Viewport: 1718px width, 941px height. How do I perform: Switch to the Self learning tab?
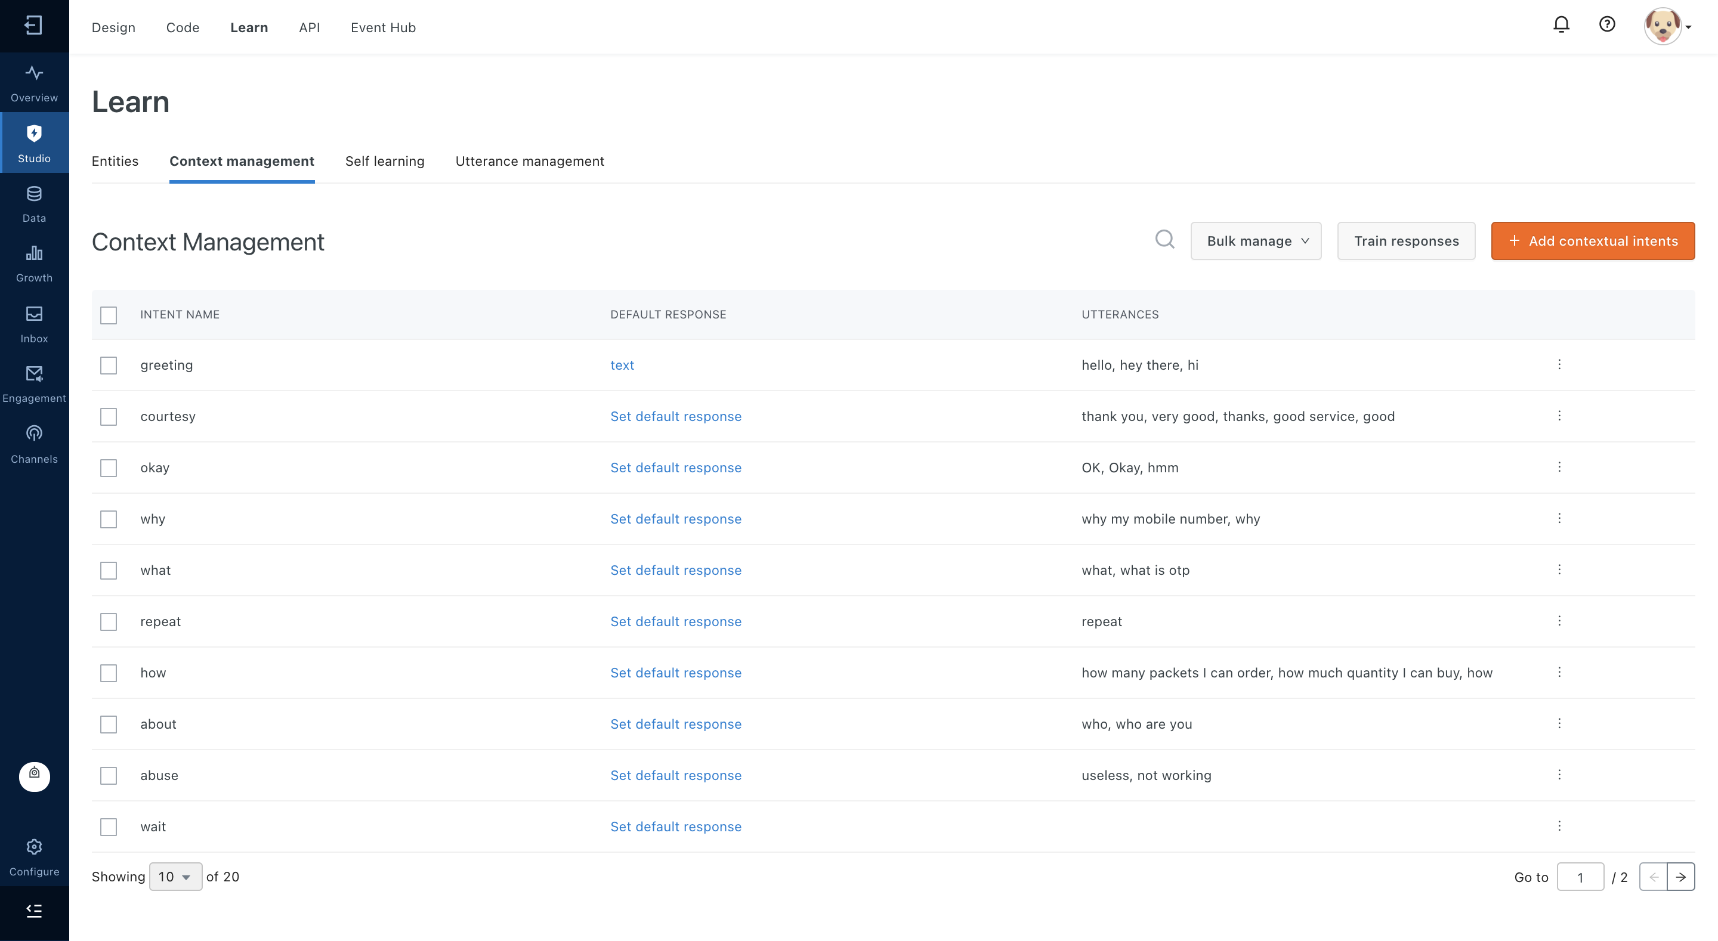point(385,162)
